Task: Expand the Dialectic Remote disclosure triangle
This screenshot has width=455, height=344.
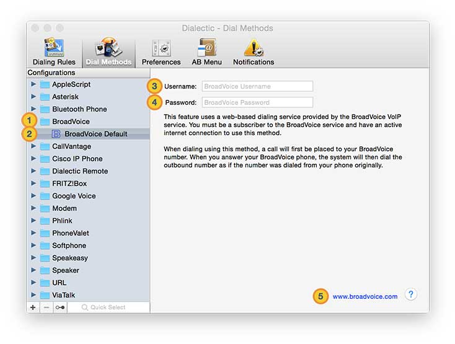Action: [x=33, y=171]
